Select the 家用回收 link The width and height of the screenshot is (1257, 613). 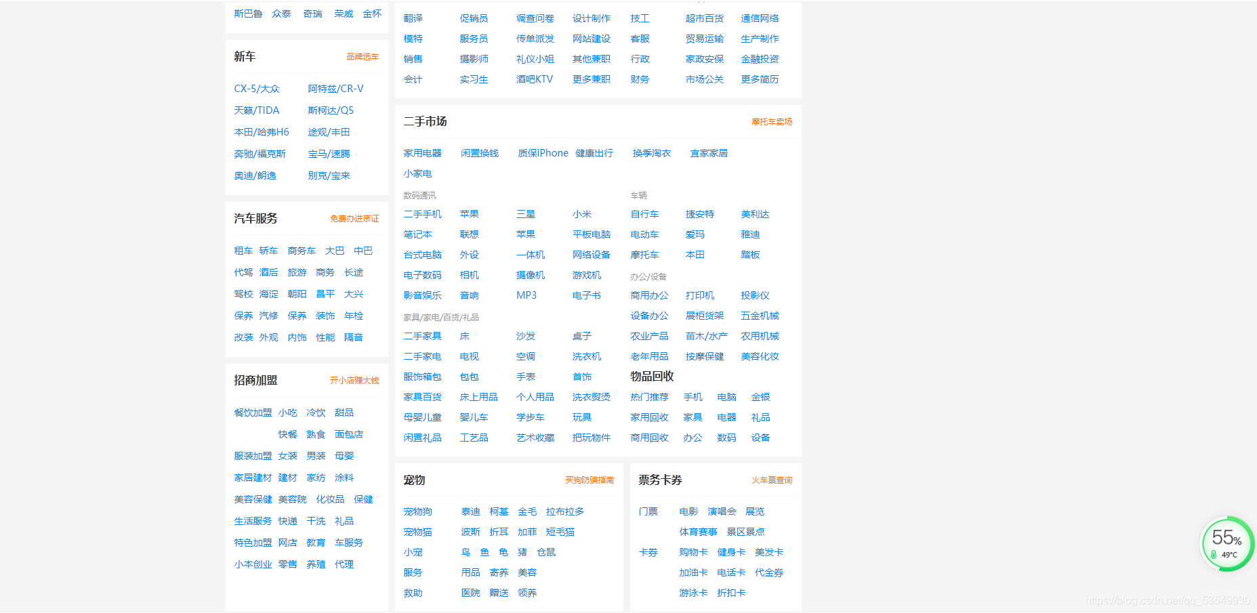[x=649, y=417]
